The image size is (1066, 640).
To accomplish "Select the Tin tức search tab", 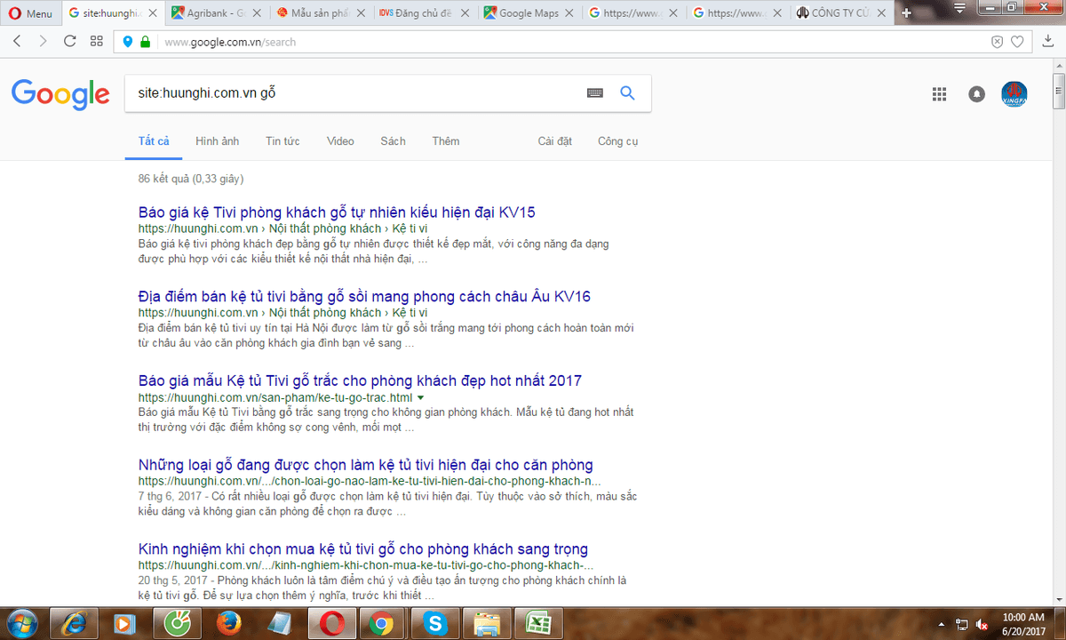I will [282, 141].
